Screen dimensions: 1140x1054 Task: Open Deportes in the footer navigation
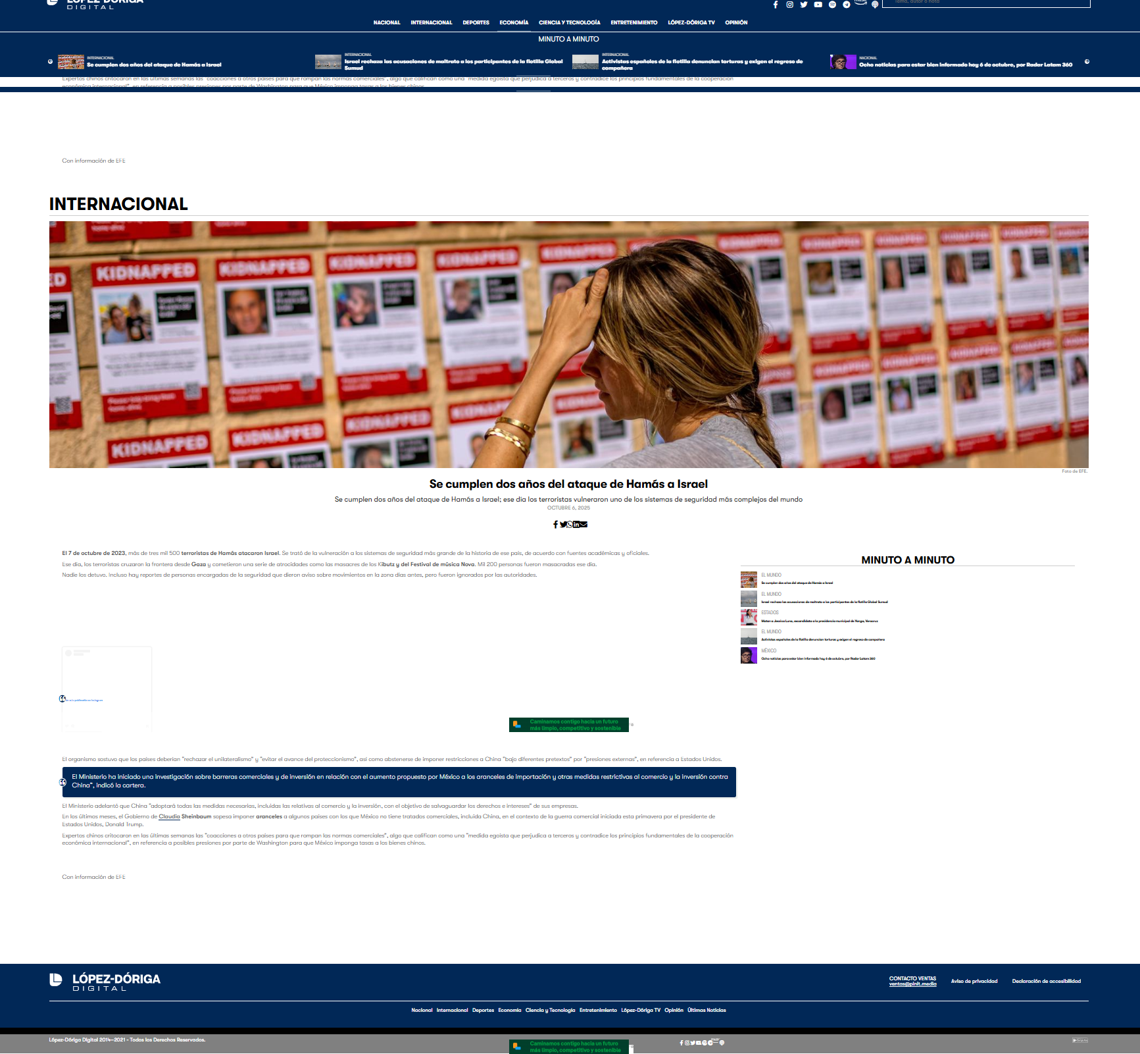click(483, 1010)
